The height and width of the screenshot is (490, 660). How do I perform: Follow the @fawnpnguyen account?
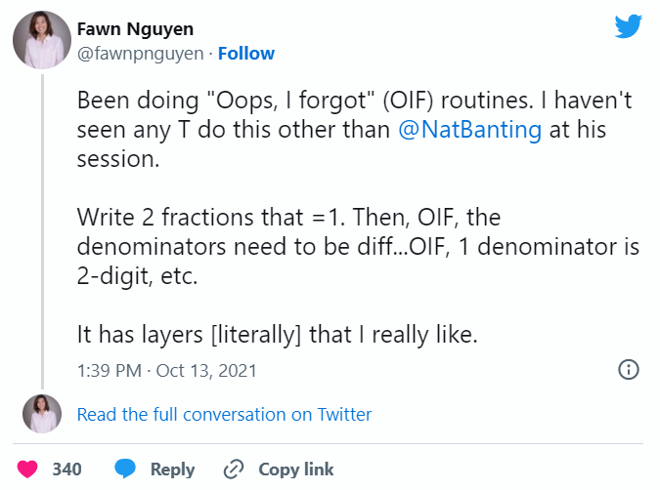(246, 54)
